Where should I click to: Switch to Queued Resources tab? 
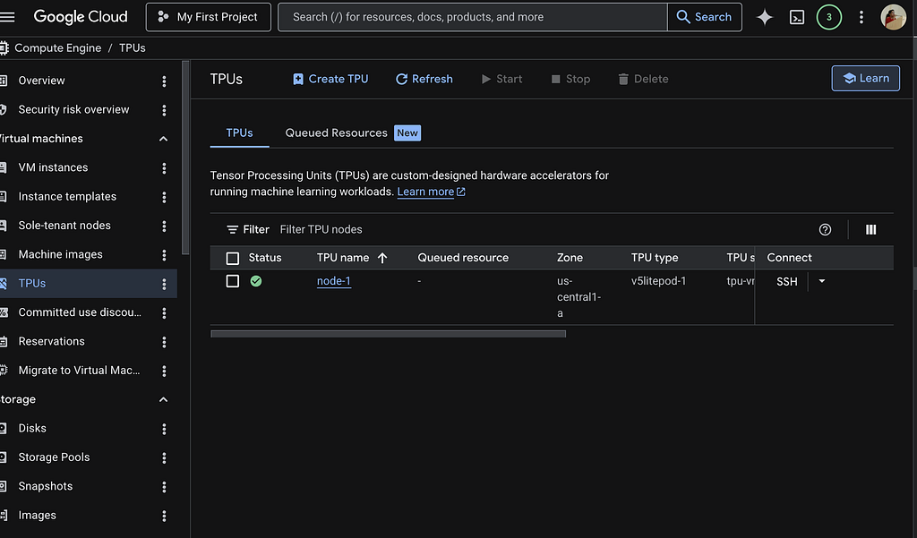tap(353, 132)
